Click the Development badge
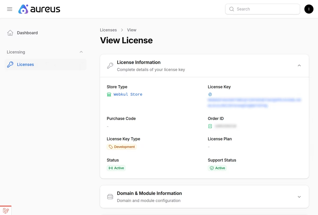This screenshot has height=215, width=318. tap(122, 147)
